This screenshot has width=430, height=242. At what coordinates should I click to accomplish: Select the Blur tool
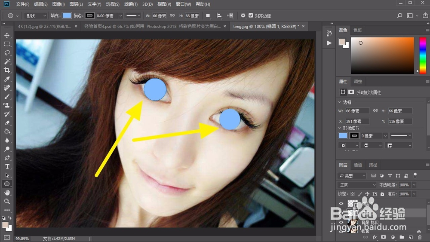tap(7, 140)
